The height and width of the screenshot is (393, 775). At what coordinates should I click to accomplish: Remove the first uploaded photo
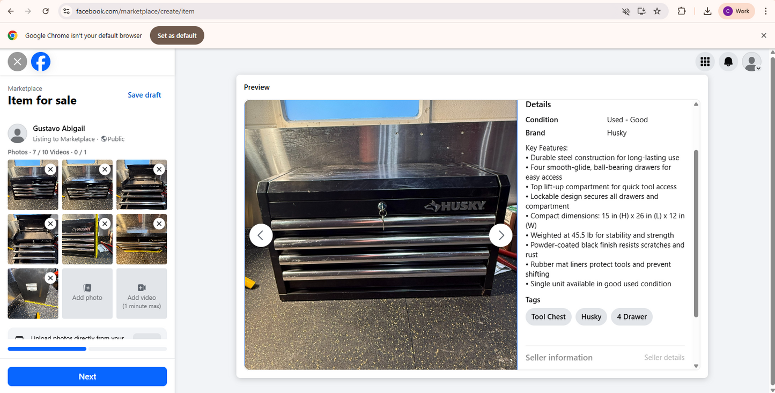tap(50, 169)
